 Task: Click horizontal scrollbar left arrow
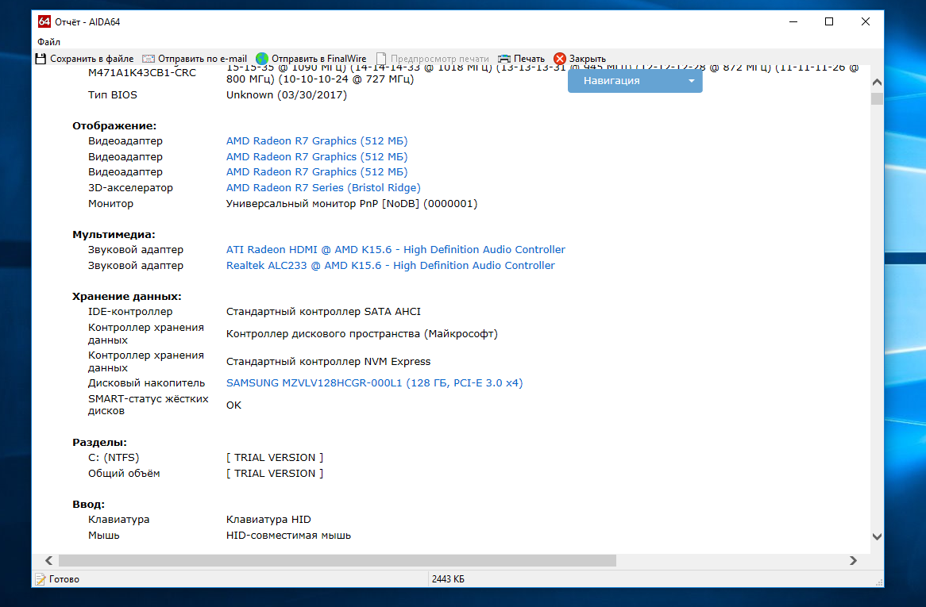tap(49, 560)
